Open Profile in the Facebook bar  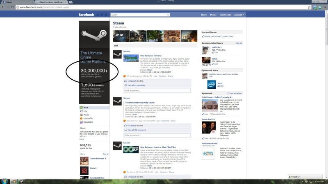(213, 15)
